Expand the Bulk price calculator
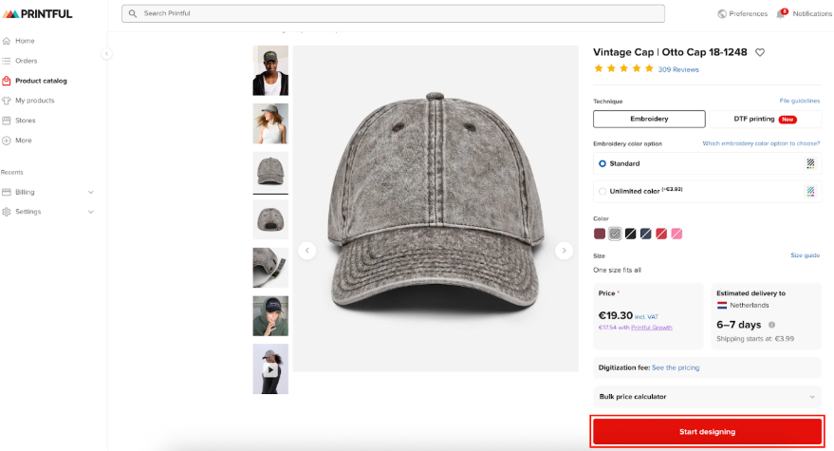 [707, 397]
